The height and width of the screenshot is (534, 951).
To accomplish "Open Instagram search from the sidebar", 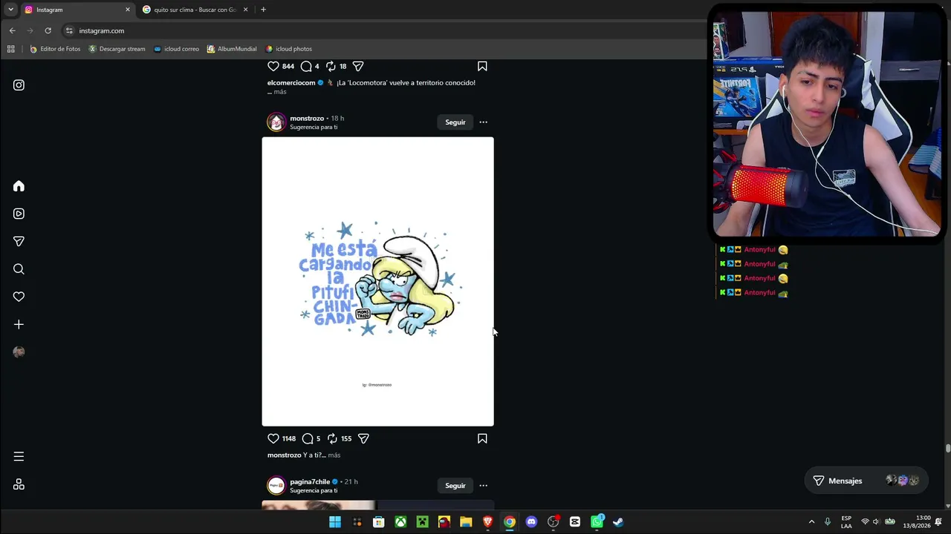I will tap(19, 269).
